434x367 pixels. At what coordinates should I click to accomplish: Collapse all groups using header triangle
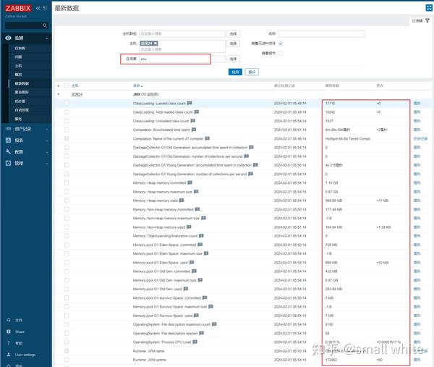(59, 86)
